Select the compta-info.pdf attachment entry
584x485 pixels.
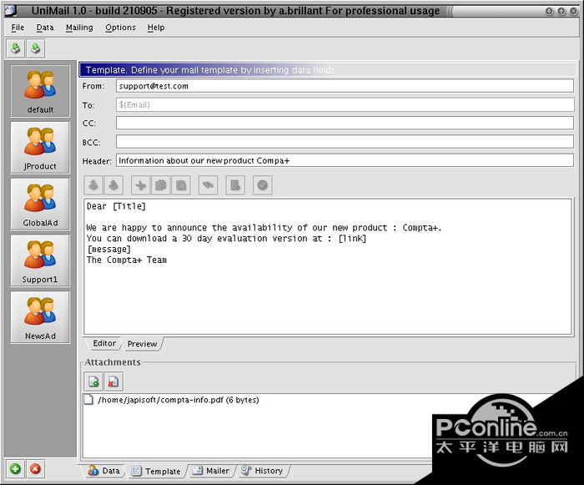point(172,400)
